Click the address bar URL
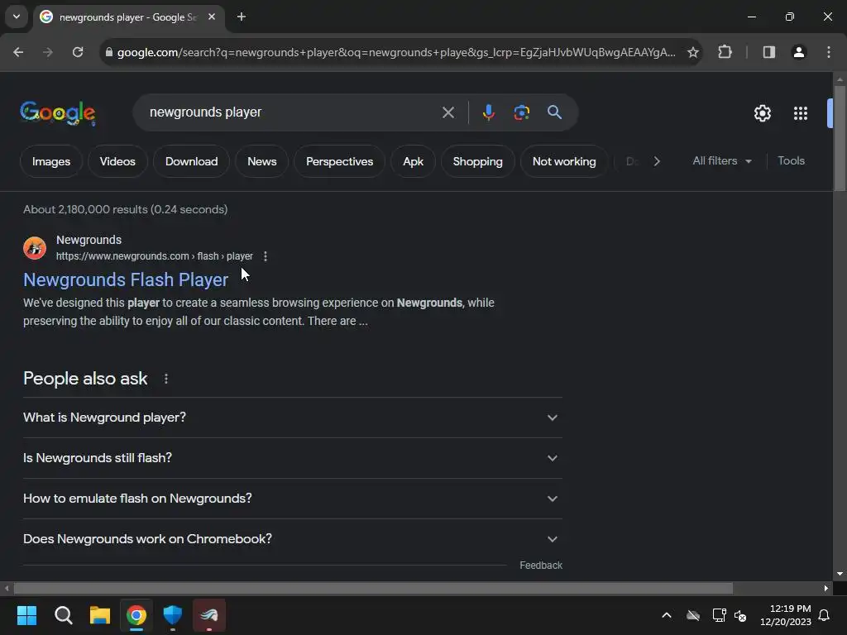This screenshot has height=635, width=847. 396,52
